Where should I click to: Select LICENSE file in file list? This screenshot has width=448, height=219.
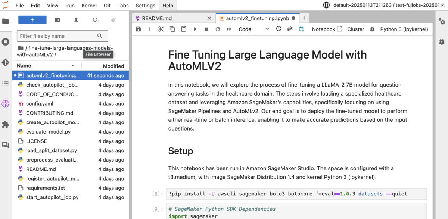[71, 141]
